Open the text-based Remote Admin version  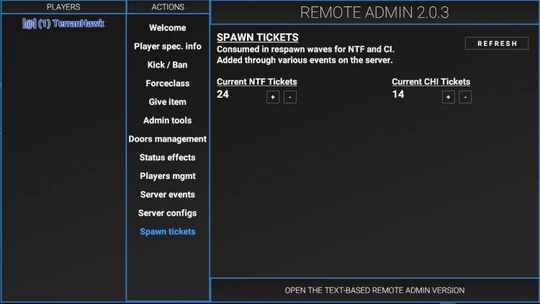[374, 290]
